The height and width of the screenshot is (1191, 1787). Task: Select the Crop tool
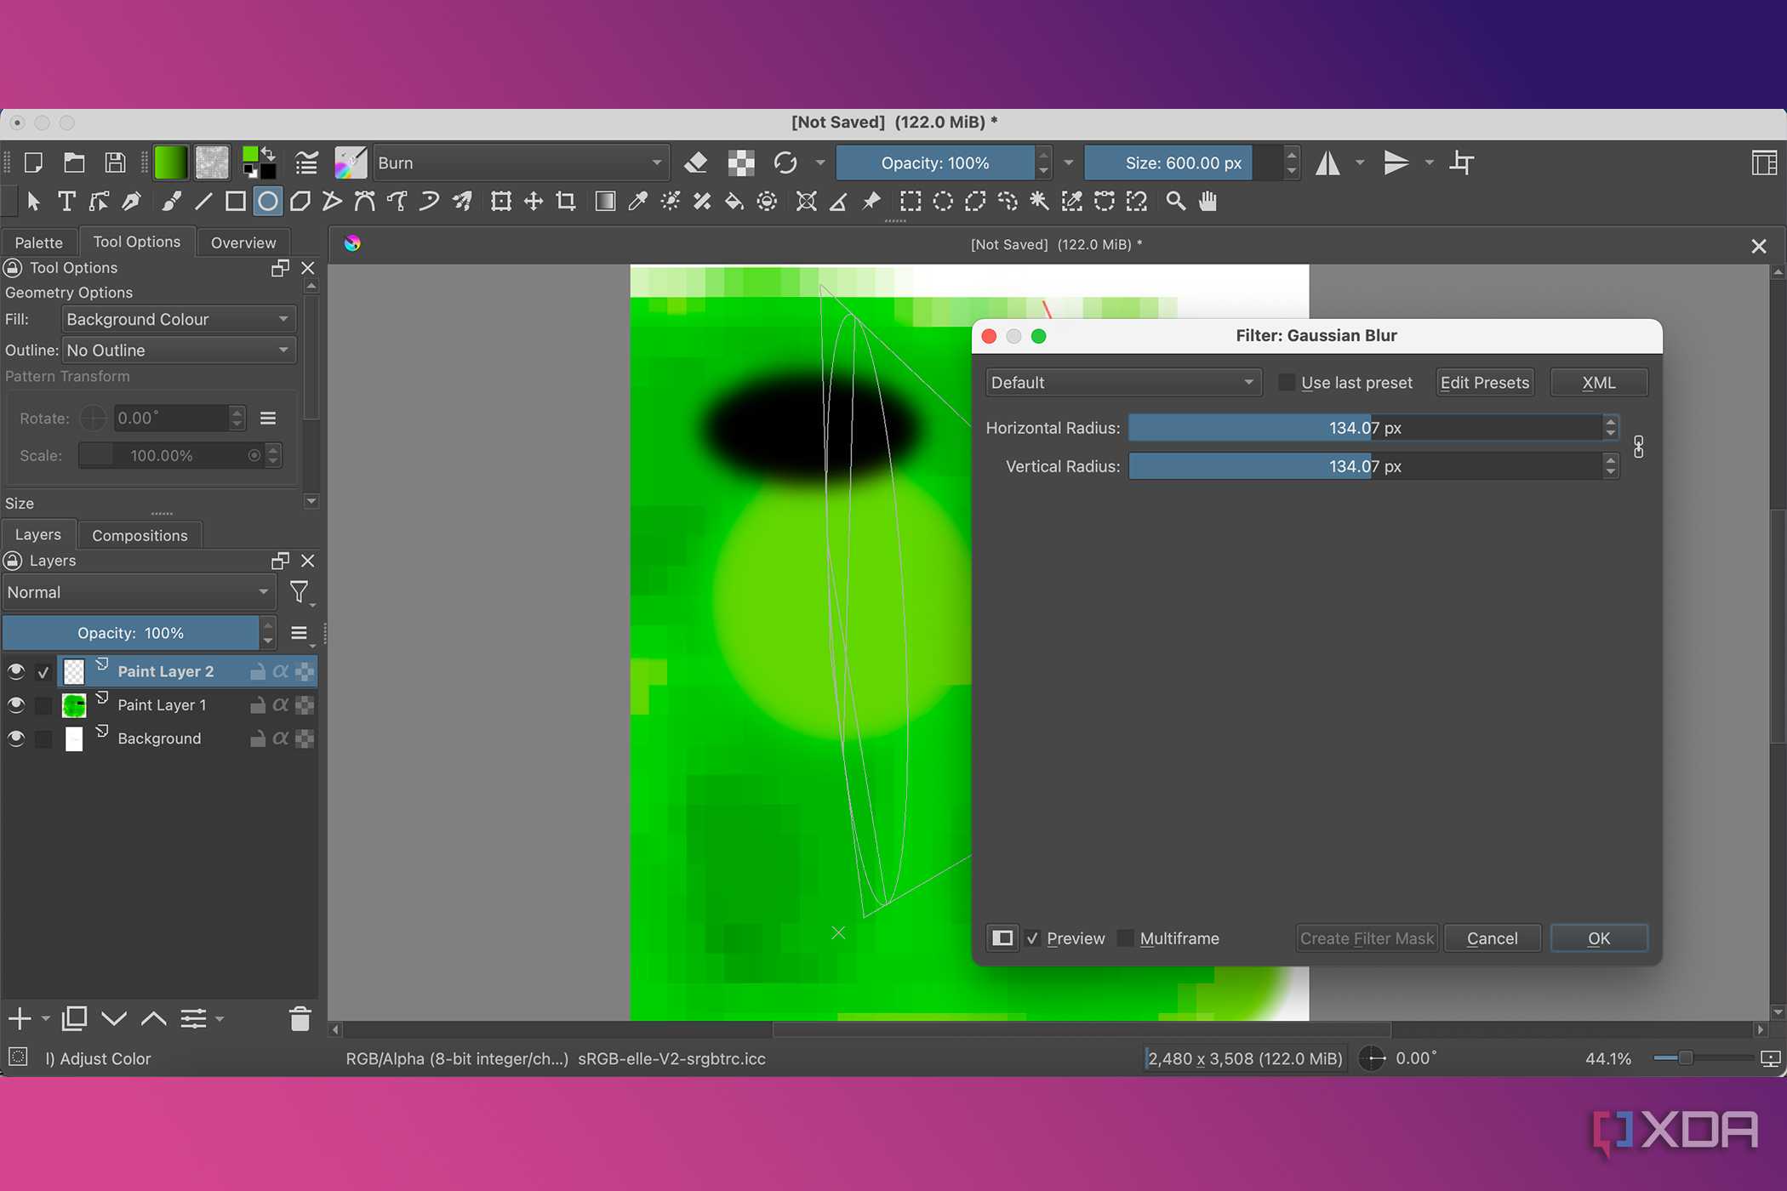point(566,202)
